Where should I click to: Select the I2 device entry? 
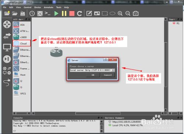22,81
